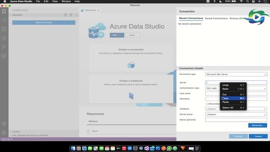Open the Search view in the activity bar
The image size is (270, 152).
tap(4, 20)
